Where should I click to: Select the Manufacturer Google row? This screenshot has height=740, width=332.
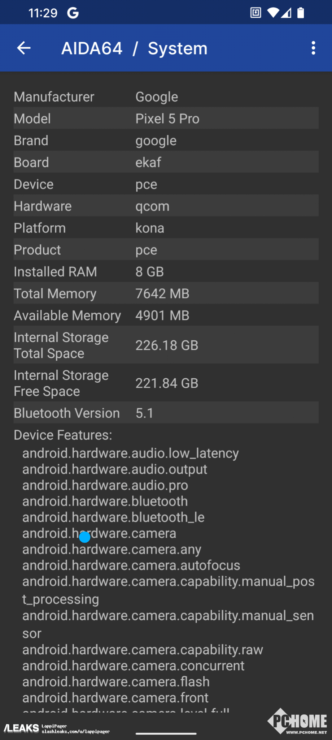pyautogui.click(x=166, y=97)
